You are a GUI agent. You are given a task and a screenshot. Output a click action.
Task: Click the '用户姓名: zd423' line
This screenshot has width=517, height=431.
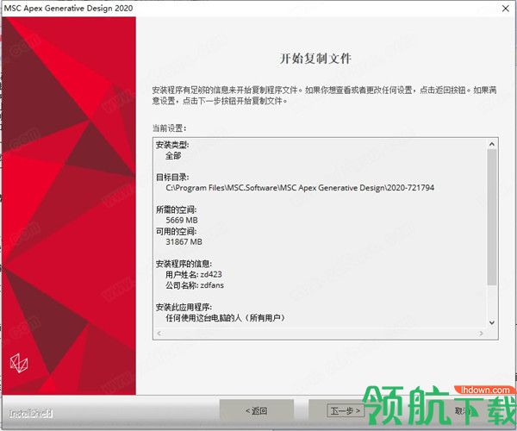pyautogui.click(x=194, y=274)
